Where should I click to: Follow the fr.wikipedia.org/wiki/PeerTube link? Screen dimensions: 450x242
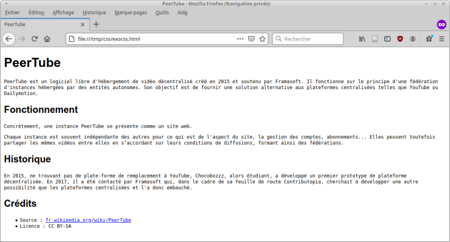89,220
